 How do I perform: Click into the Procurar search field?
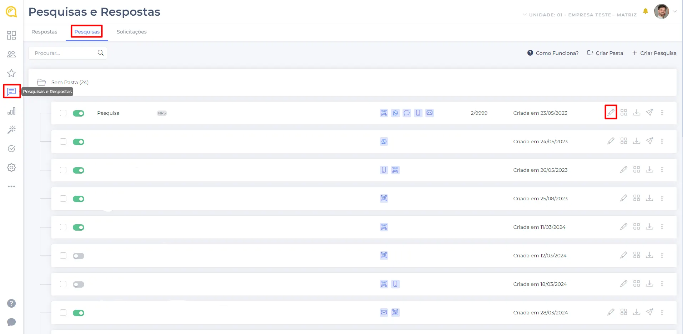pos(64,53)
